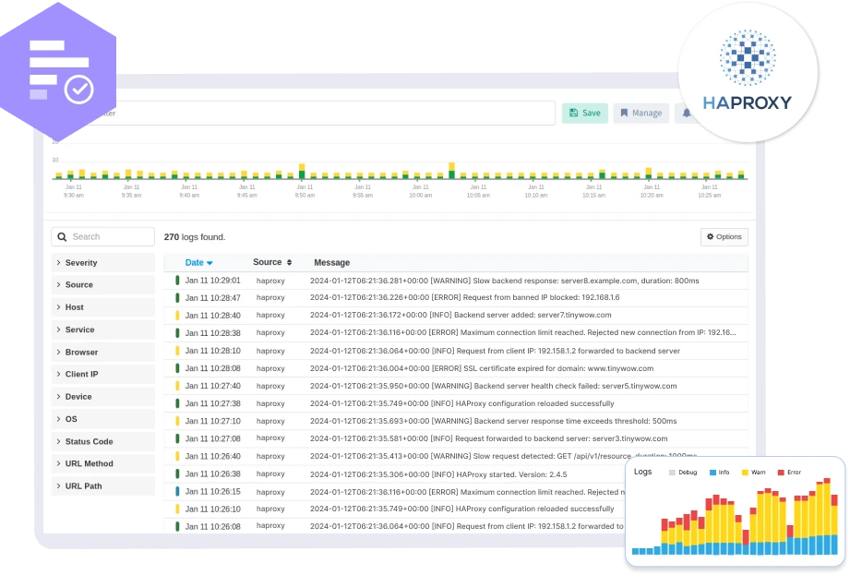
Task: Click severity marker of Jan 11 10:28:47 row
Action: [177, 297]
